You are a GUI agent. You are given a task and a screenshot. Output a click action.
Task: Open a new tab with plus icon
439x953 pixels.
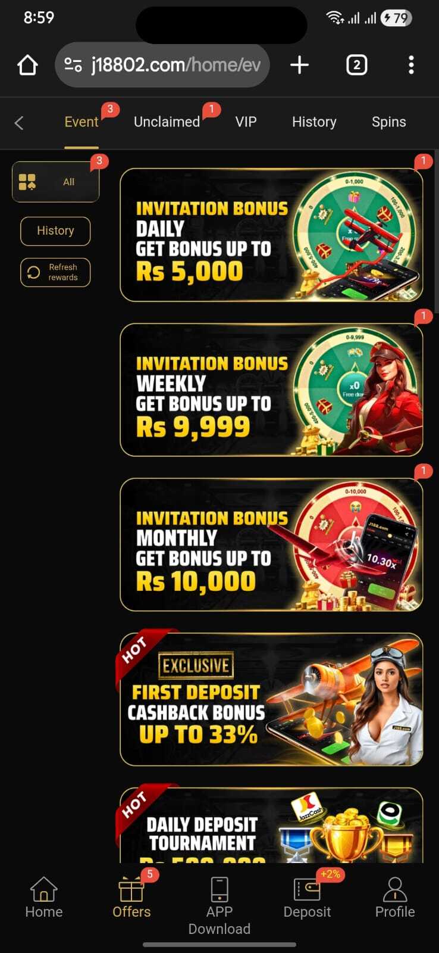(299, 65)
